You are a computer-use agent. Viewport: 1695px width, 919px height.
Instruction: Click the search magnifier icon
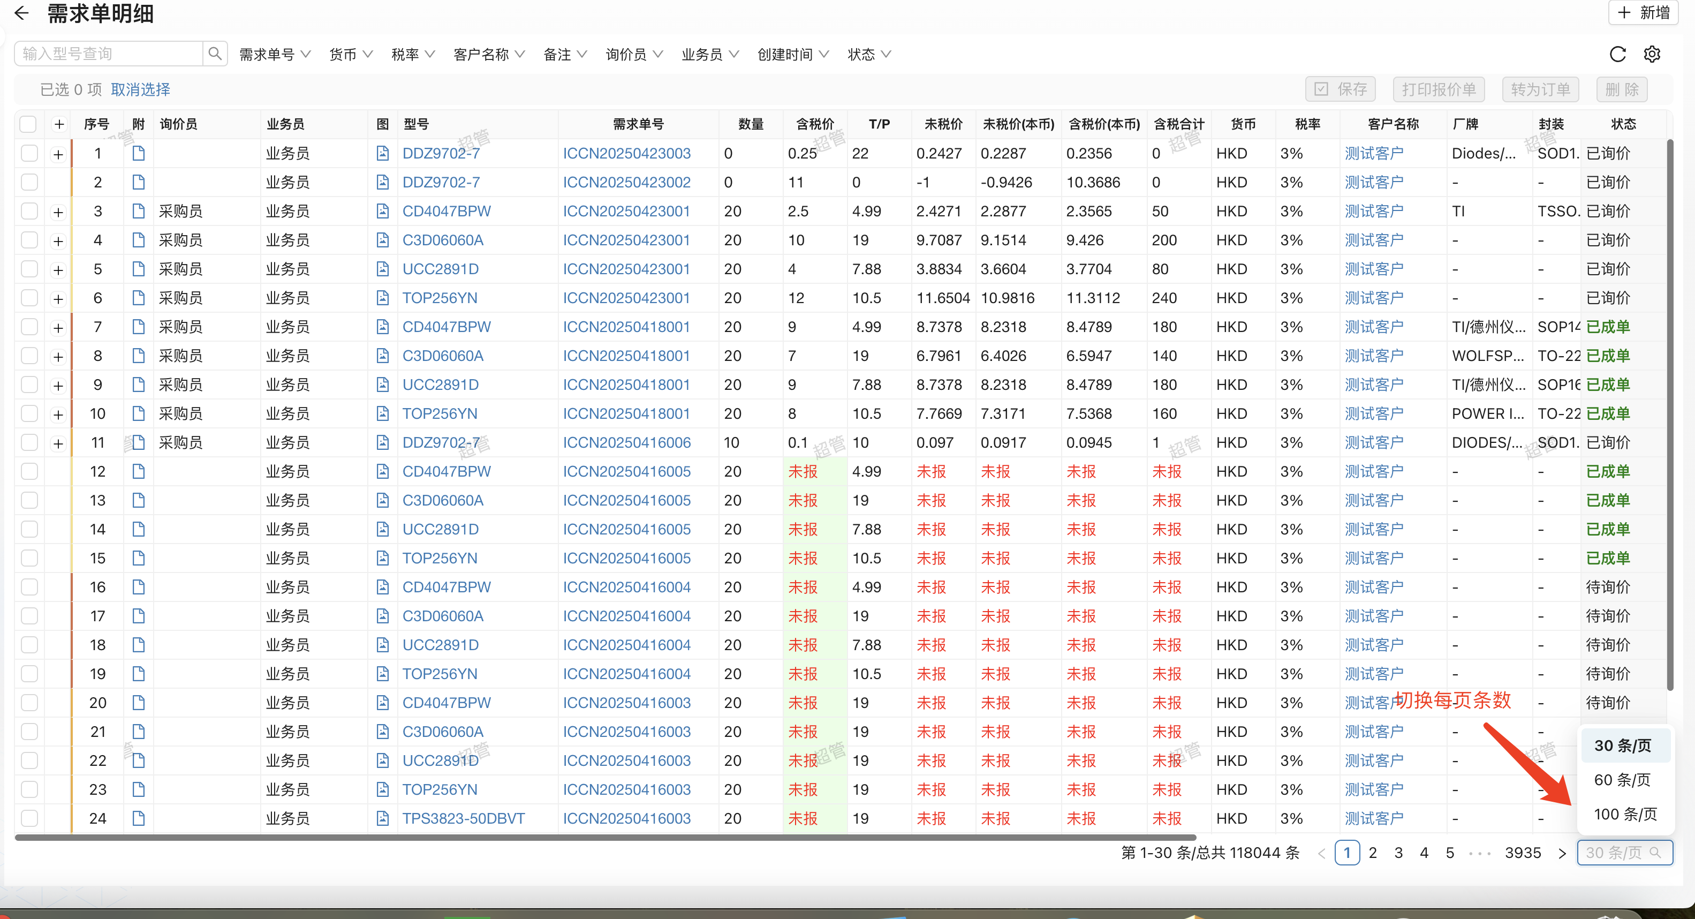215,54
